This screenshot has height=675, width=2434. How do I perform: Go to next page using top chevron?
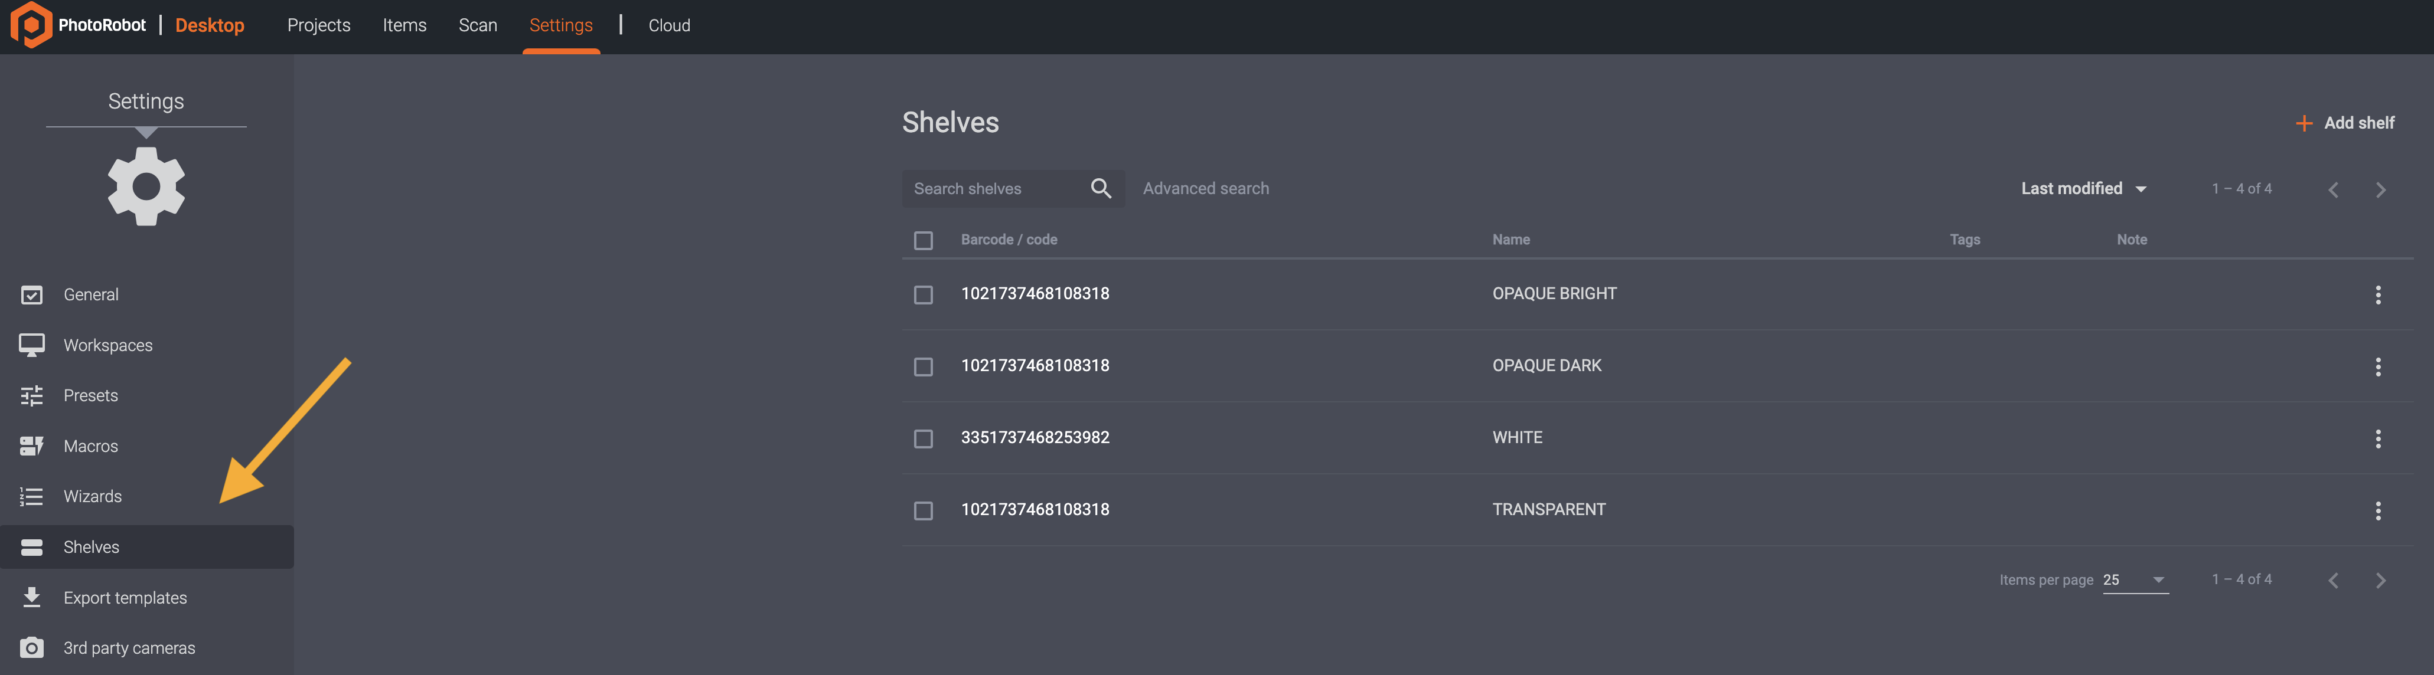pyautogui.click(x=2380, y=190)
